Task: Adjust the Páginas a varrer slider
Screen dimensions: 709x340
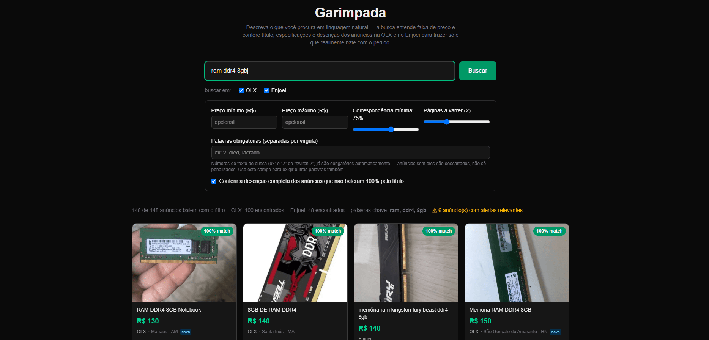Action: pyautogui.click(x=457, y=122)
